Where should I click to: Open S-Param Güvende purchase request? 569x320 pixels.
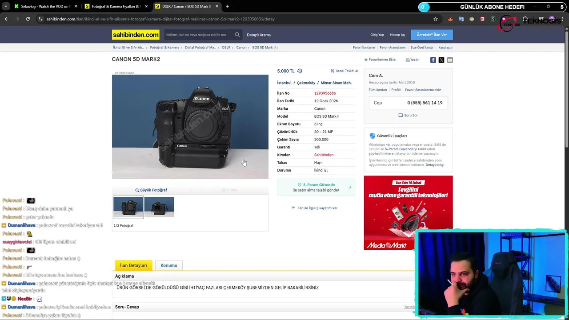[316, 188]
